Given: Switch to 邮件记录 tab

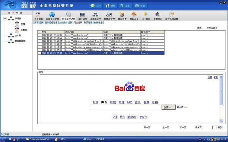Looking at the screenshot, I should (98, 23).
